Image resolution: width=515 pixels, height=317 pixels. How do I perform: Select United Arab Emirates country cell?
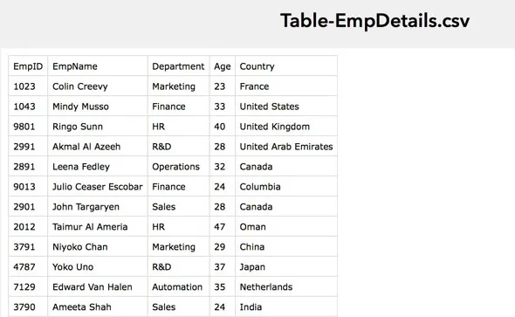(286, 147)
